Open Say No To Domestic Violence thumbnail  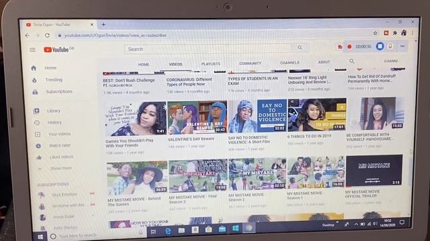(x=257, y=116)
